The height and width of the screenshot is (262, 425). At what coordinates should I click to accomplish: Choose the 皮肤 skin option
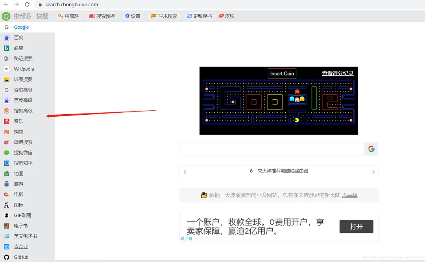[227, 16]
